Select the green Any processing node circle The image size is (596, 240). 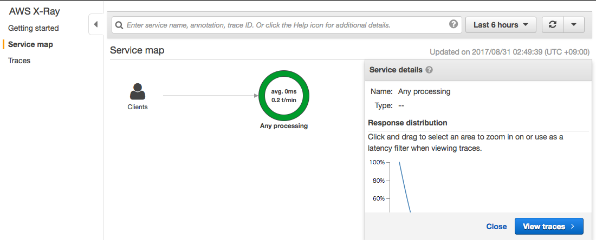(x=283, y=96)
